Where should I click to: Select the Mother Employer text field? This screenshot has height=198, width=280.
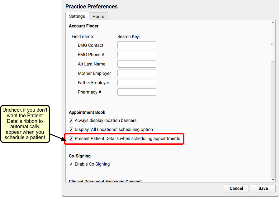(x=137, y=73)
